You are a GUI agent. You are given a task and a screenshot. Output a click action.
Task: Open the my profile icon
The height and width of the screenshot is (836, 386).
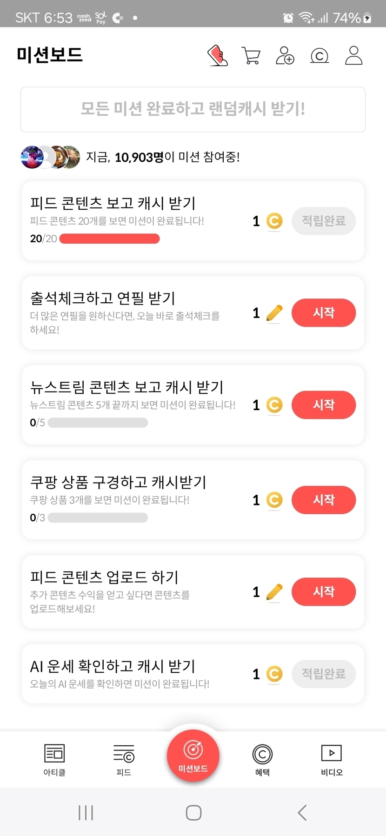pos(353,55)
